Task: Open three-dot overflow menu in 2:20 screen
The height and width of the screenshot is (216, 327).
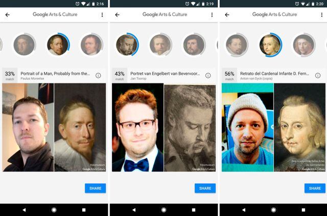Action: (321, 15)
